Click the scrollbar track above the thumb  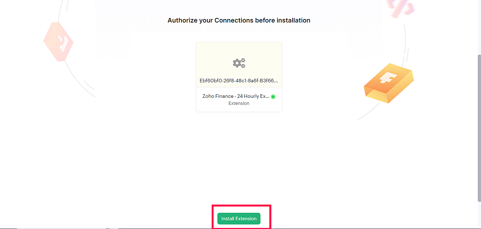pos(479,27)
